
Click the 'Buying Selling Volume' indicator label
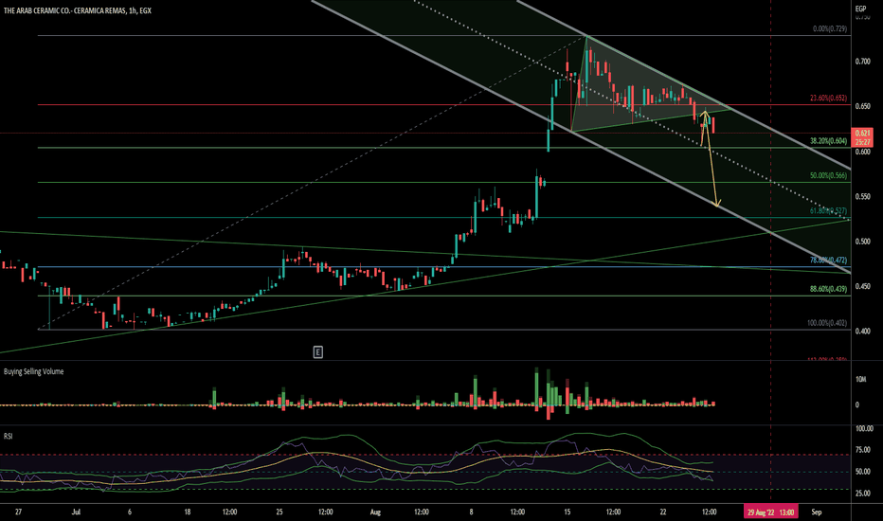[34, 371]
